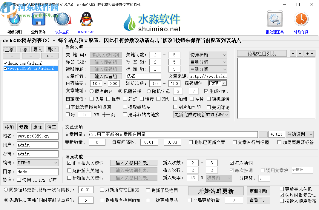The width and height of the screenshot is (319, 210).
Task: Toggle the 失败时重复尝试 checkbox
Action: point(282,195)
